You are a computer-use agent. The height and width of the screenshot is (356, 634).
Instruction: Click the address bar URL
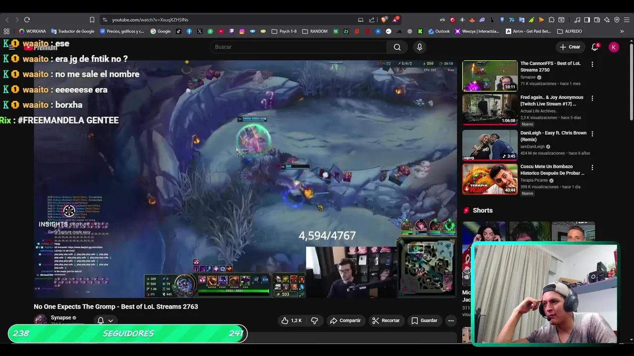click(150, 20)
